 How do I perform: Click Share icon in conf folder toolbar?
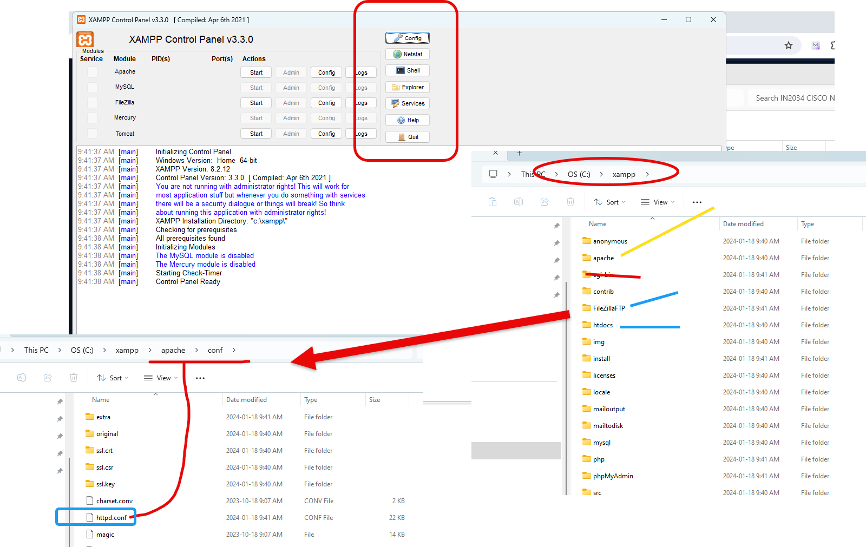48,378
